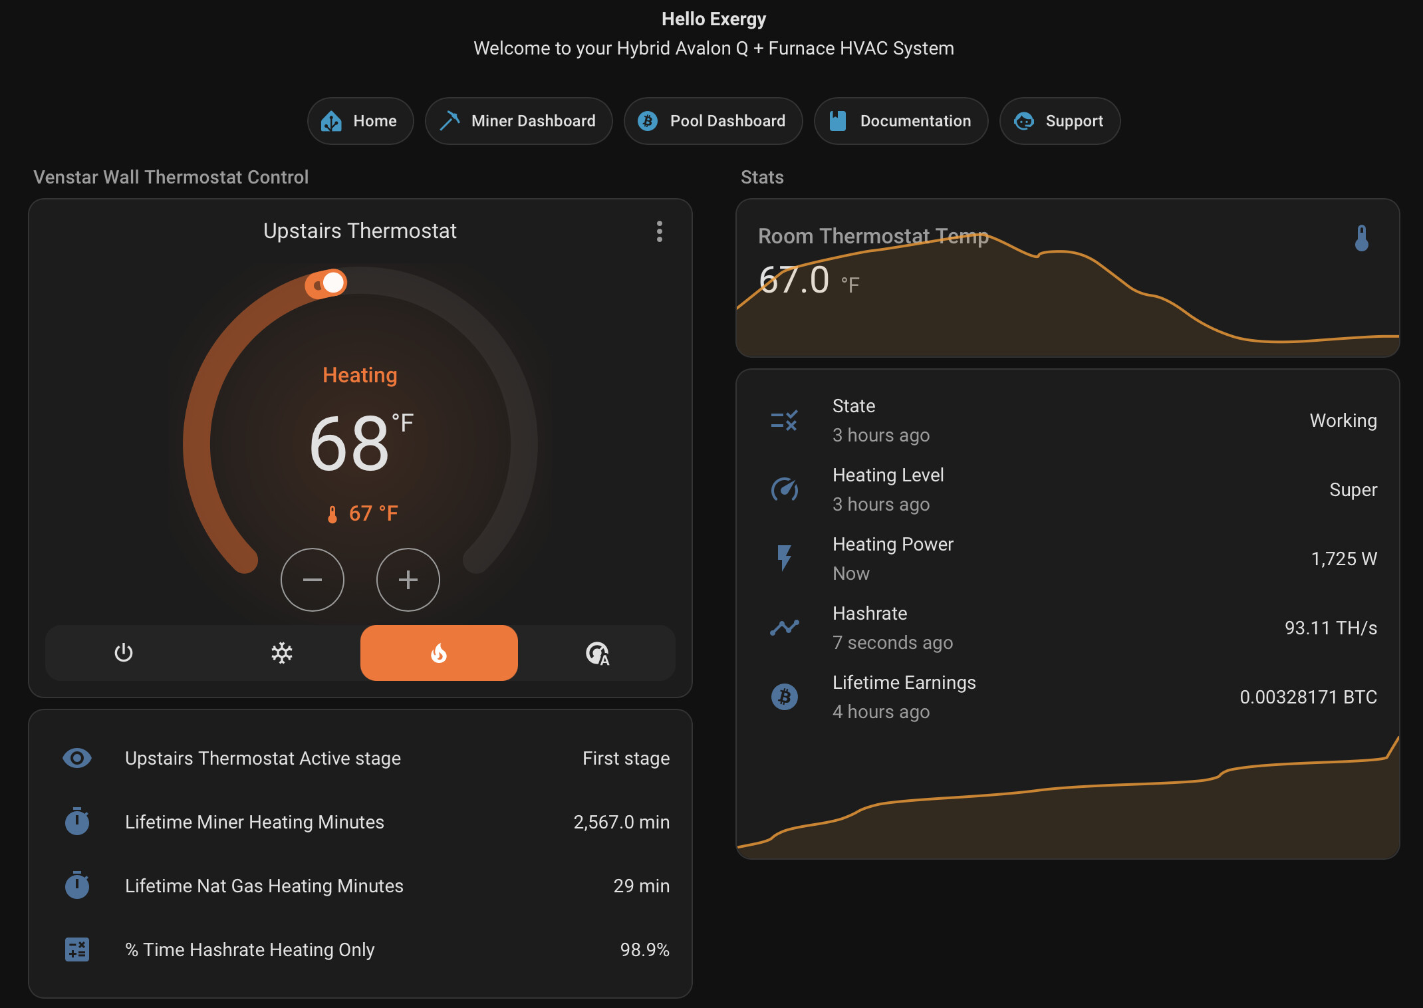
Task: Click the gauge icon next to Heating Level
Action: (784, 489)
